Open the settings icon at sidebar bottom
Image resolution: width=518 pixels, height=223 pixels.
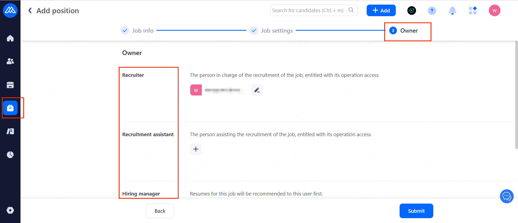point(10,210)
